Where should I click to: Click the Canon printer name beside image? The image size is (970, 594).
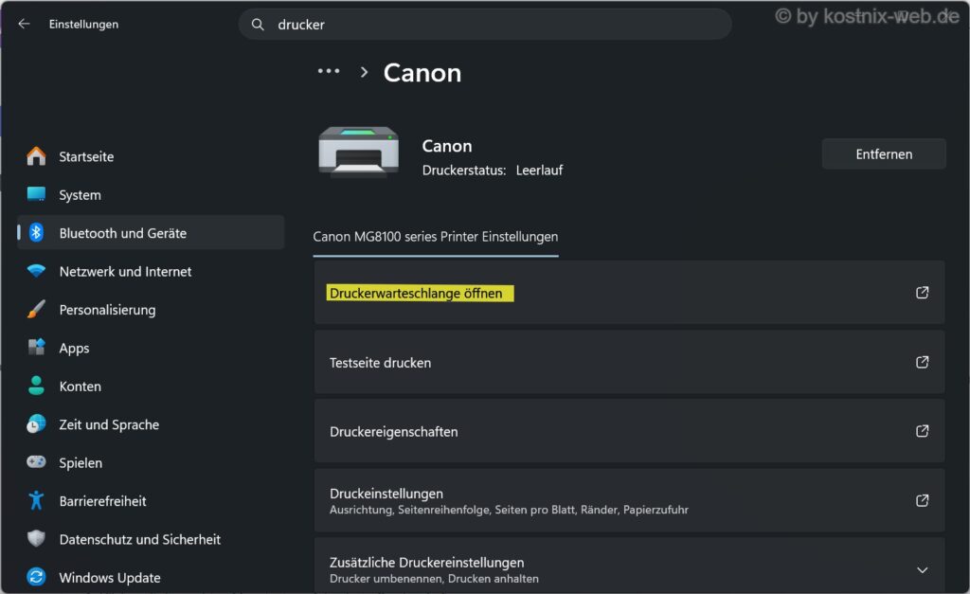click(x=447, y=146)
